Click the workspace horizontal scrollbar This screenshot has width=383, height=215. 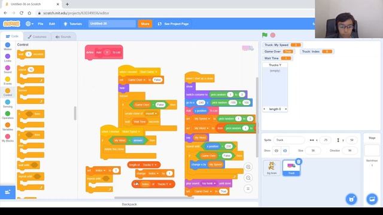click(154, 198)
